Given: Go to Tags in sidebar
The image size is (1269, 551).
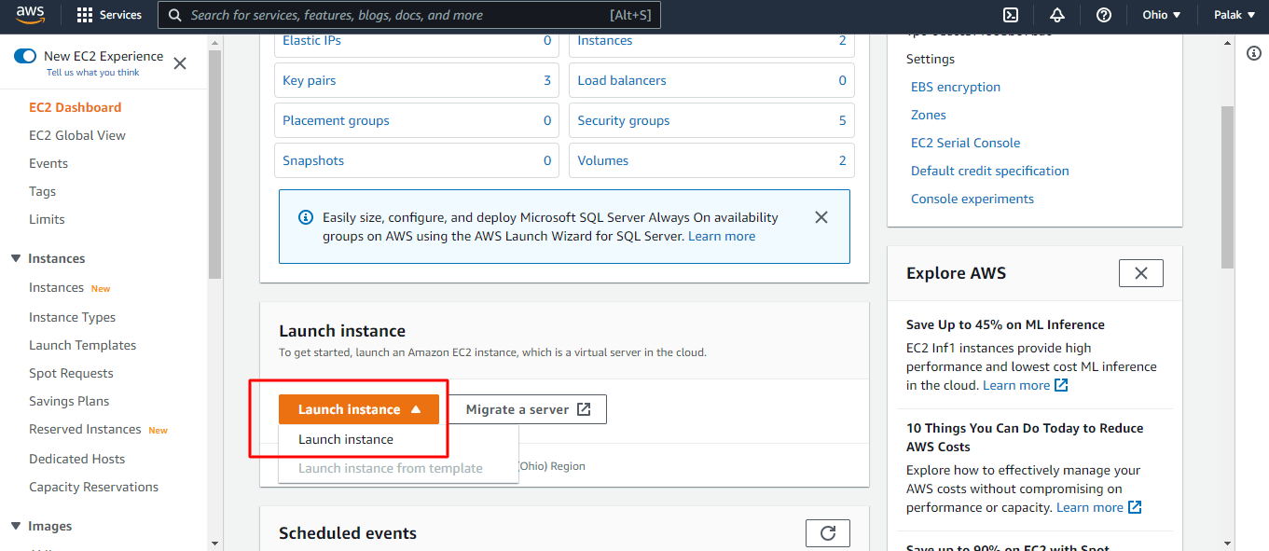Looking at the screenshot, I should pyautogui.click(x=43, y=191).
